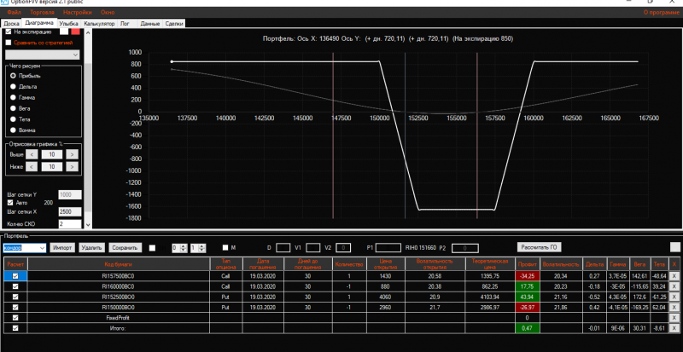683x352 pixels.
Task: Uncheck Расчет for FixedProfit row
Action: pyautogui.click(x=15, y=318)
